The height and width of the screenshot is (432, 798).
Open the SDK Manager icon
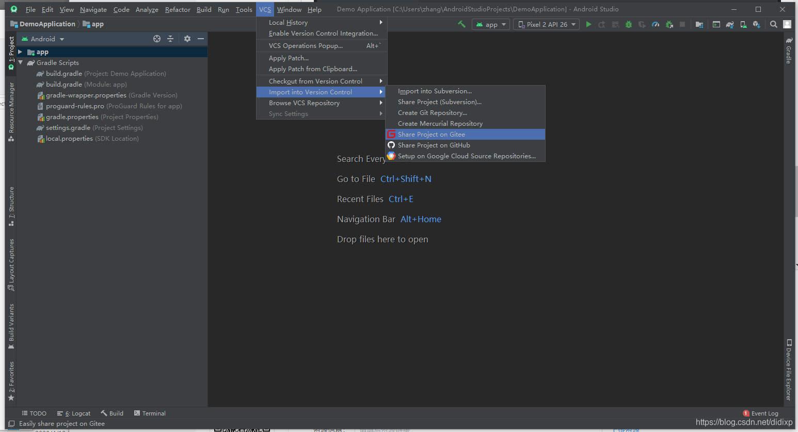click(x=757, y=24)
